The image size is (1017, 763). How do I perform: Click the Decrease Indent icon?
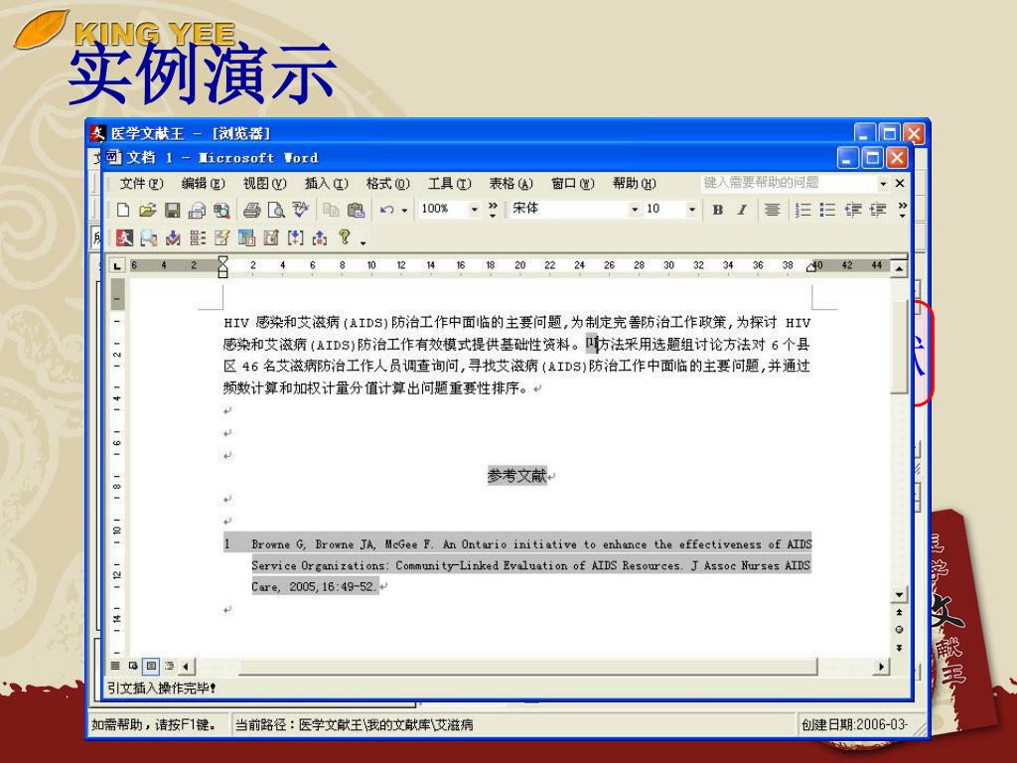point(853,210)
